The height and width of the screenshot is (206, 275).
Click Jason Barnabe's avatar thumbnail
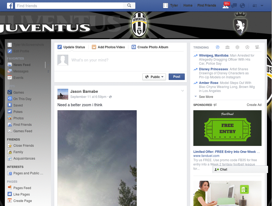(x=63, y=94)
